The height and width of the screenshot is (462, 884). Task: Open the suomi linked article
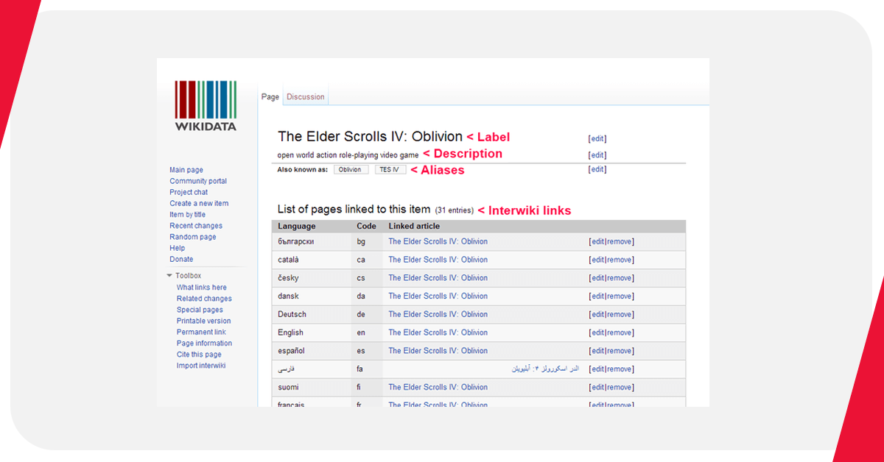click(x=438, y=387)
